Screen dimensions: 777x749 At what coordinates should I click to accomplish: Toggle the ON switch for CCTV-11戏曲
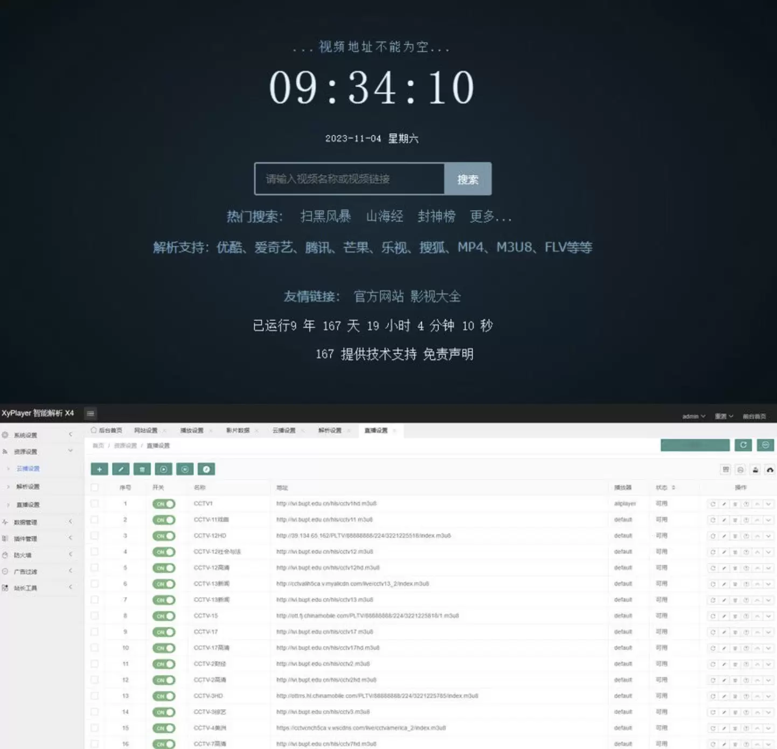[164, 520]
